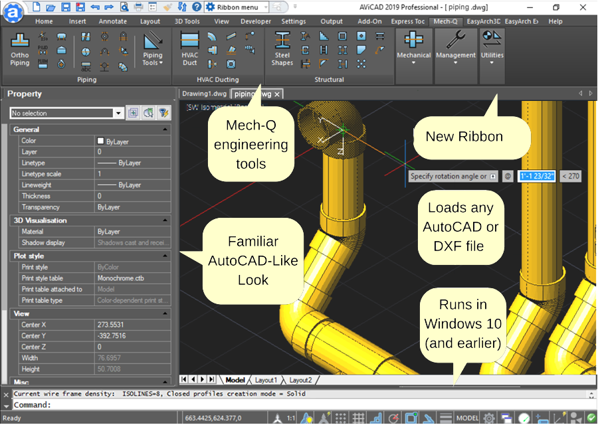Toggle ortho mode in status bar
Screen dimensions: 600x427
click(x=376, y=418)
